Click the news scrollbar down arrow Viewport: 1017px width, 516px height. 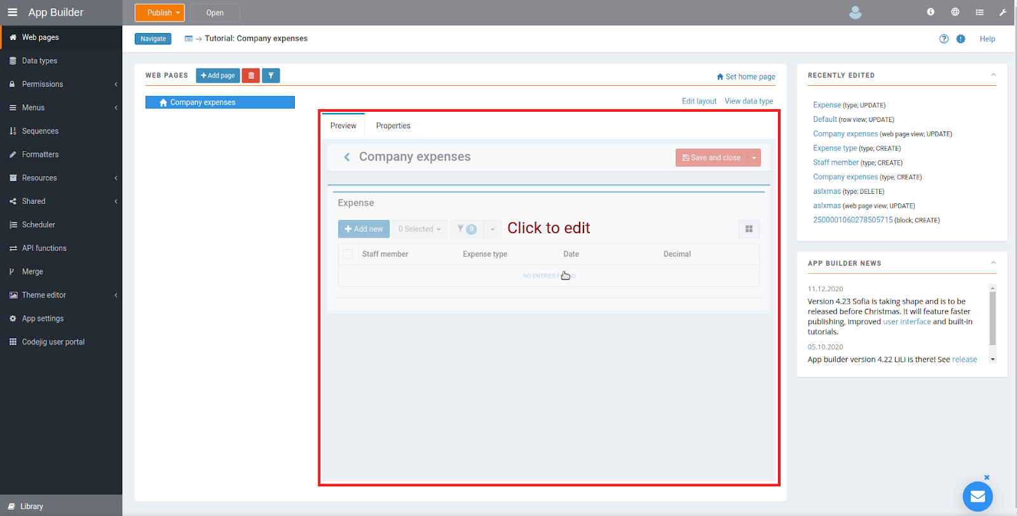pyautogui.click(x=993, y=360)
